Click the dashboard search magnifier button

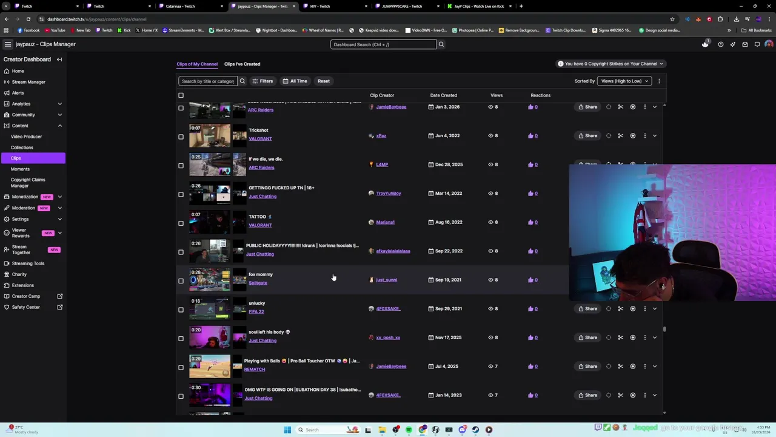(441, 44)
